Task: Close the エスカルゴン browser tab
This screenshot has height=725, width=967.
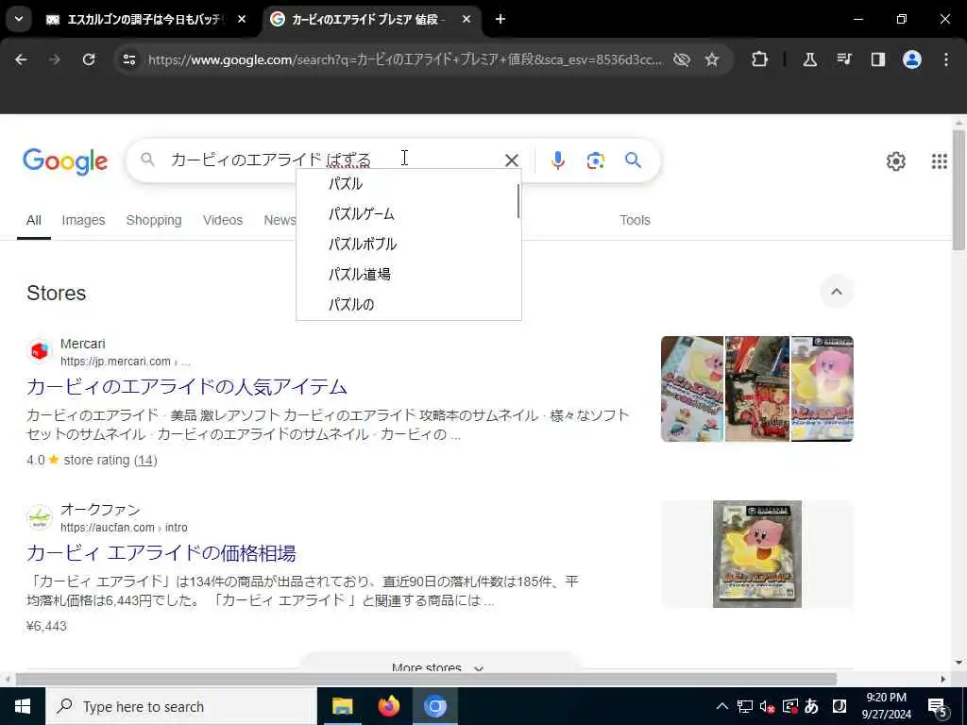Action: 242,19
